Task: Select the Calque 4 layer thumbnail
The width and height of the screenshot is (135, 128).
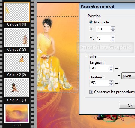Action: 17,12
